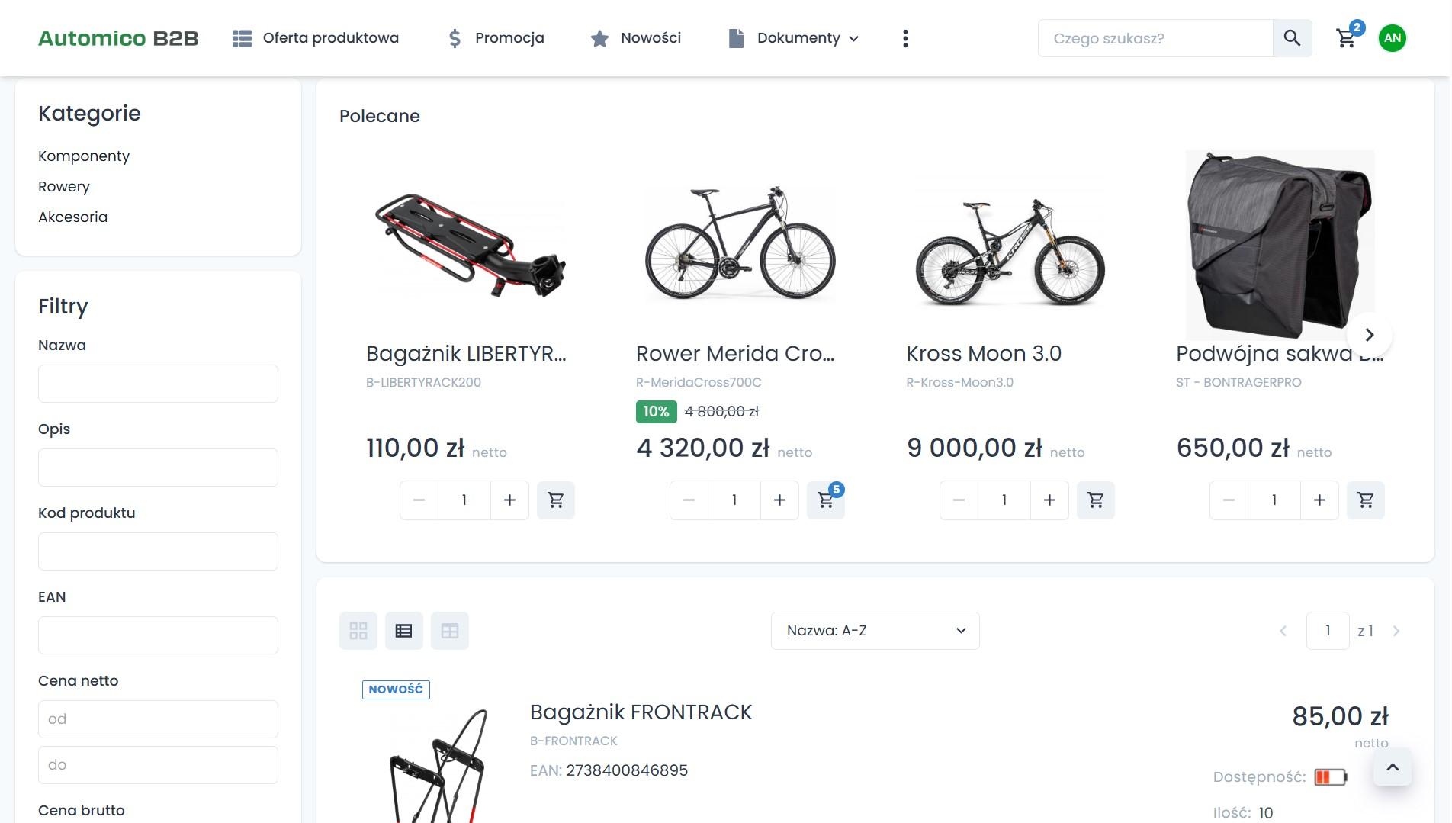Open Bagażnik FRONTRACK product link
The height and width of the screenshot is (823, 1452).
point(641,712)
